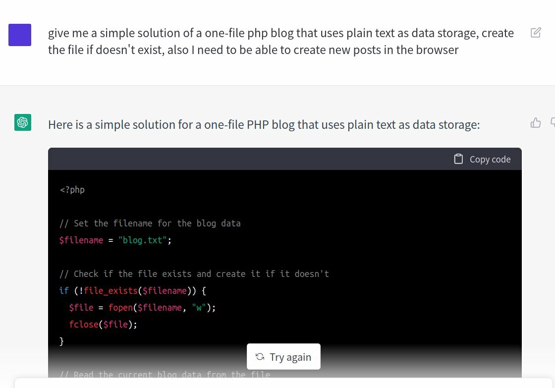Click the user prompt about one-file php blog
This screenshot has width=555, height=388.
pos(281,42)
